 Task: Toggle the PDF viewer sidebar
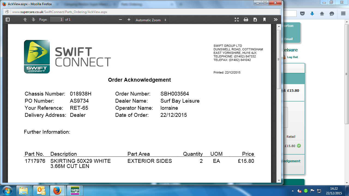coord(8,20)
